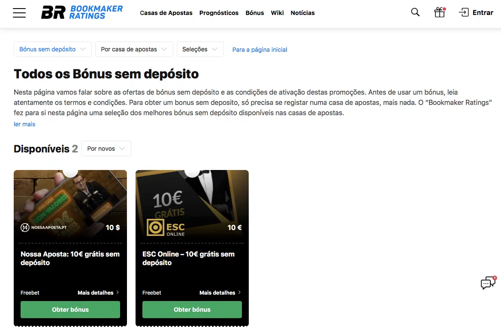Open the hamburger menu
This screenshot has height=334, width=501.
click(19, 13)
